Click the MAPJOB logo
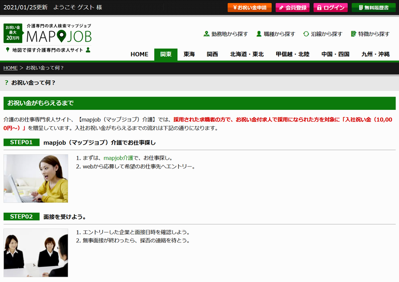Viewport: 399px width, 282px height. [x=59, y=36]
